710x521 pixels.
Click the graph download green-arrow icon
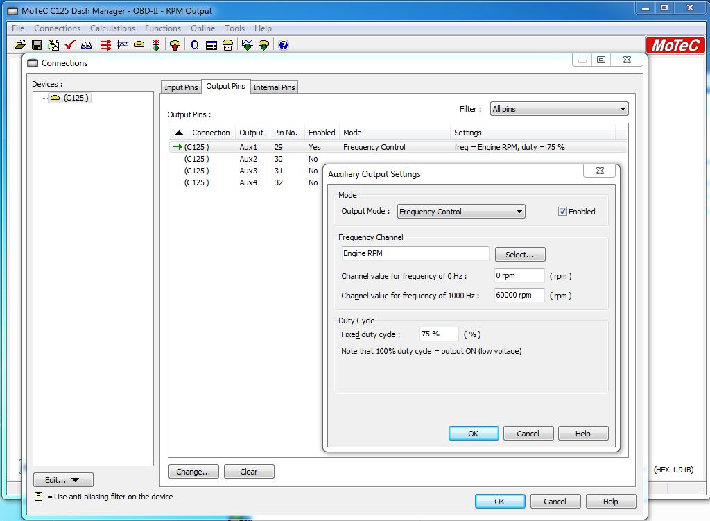tap(248, 45)
